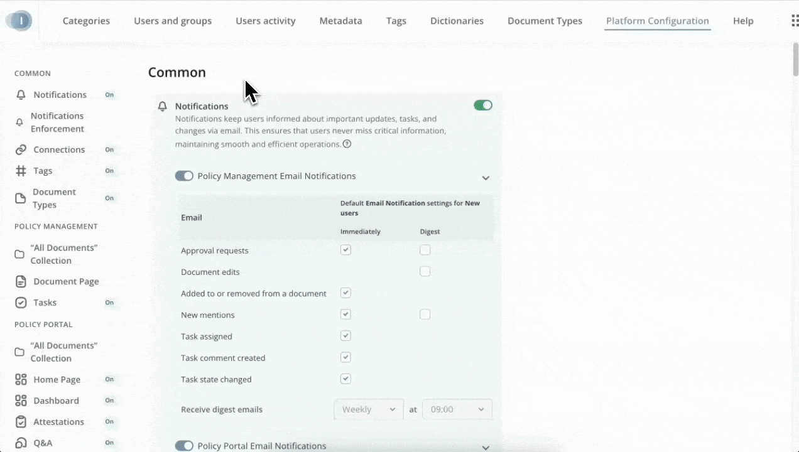
Task: Click the page vertical scrollbar
Action: [796, 60]
